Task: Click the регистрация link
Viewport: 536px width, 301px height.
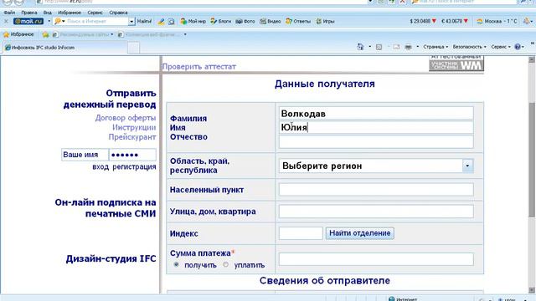Action: tap(134, 167)
